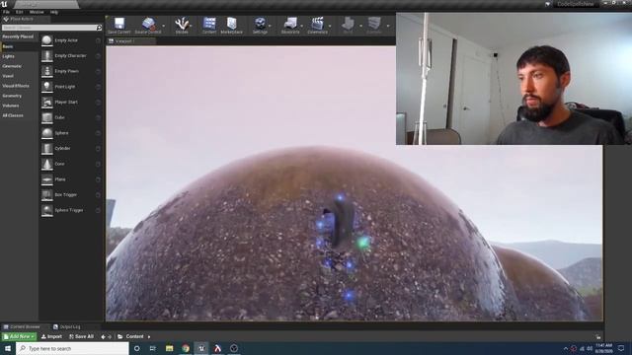Expand the Cinematics dropdown arrow
The image size is (632, 355).
coord(330,26)
